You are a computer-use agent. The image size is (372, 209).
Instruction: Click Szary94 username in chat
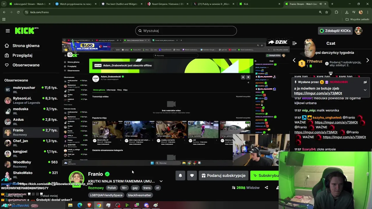click(x=309, y=149)
